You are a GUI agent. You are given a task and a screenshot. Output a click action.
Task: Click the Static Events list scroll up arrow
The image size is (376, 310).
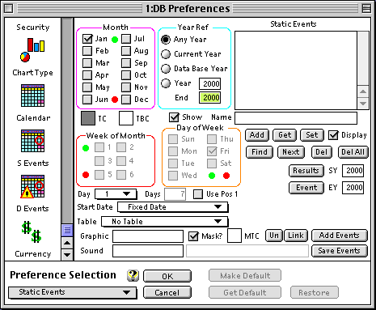click(363, 91)
